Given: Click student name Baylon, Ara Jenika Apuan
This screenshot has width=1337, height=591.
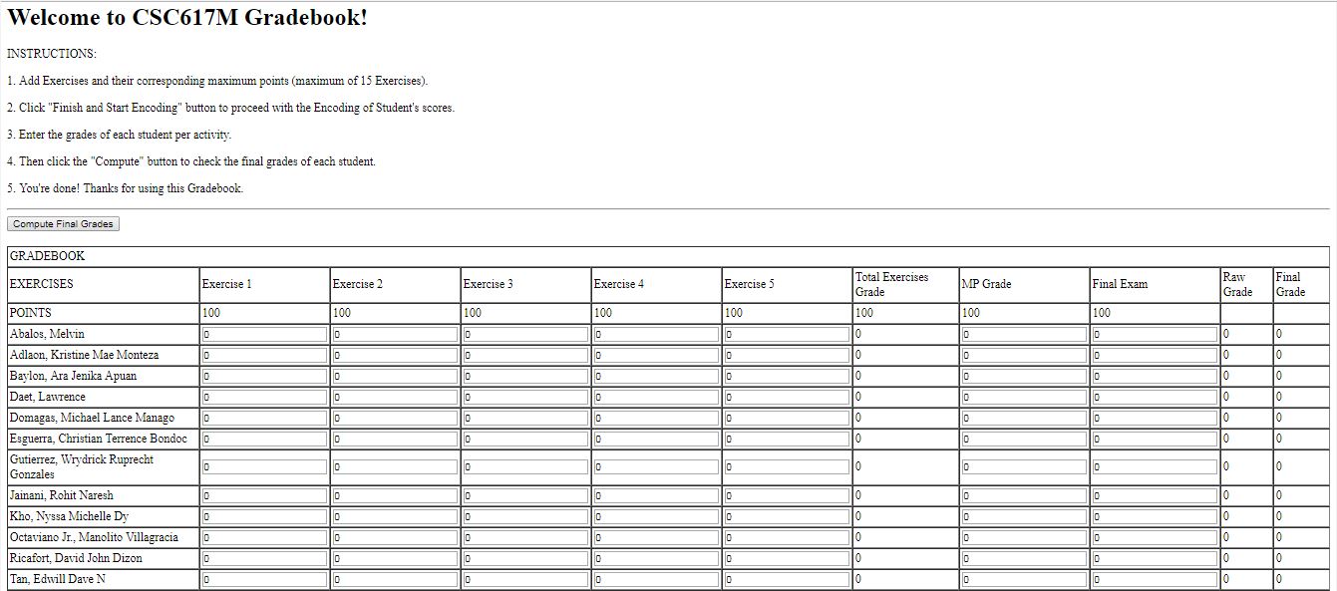Looking at the screenshot, I should (74, 377).
